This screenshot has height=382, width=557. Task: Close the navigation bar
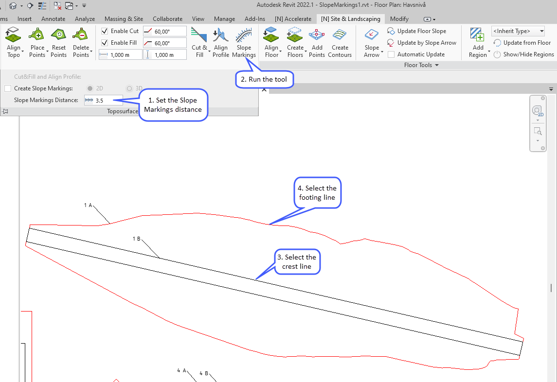(543, 98)
